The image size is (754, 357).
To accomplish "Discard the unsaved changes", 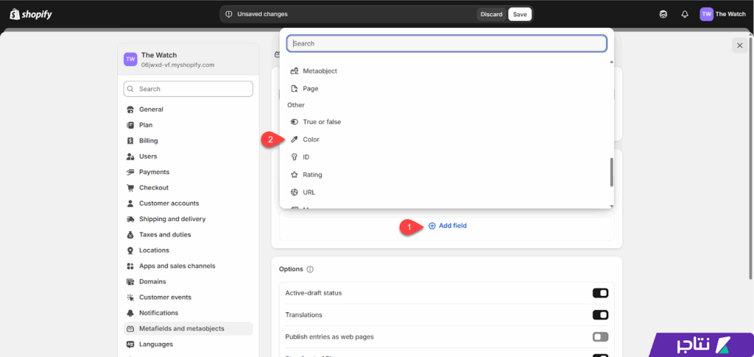I will (x=491, y=14).
